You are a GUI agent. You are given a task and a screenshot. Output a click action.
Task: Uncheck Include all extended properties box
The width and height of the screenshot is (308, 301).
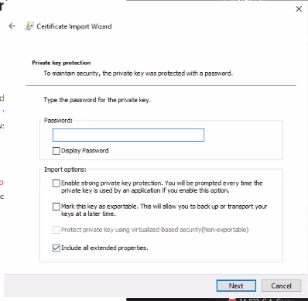(56, 248)
